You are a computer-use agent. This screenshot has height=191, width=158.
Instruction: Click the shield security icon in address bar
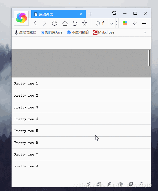(98, 23)
